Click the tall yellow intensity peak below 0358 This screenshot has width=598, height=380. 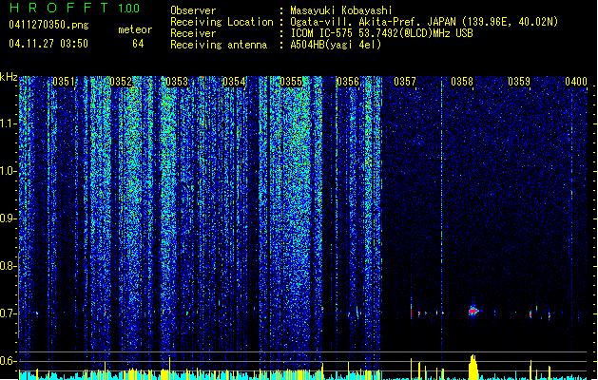click(473, 367)
